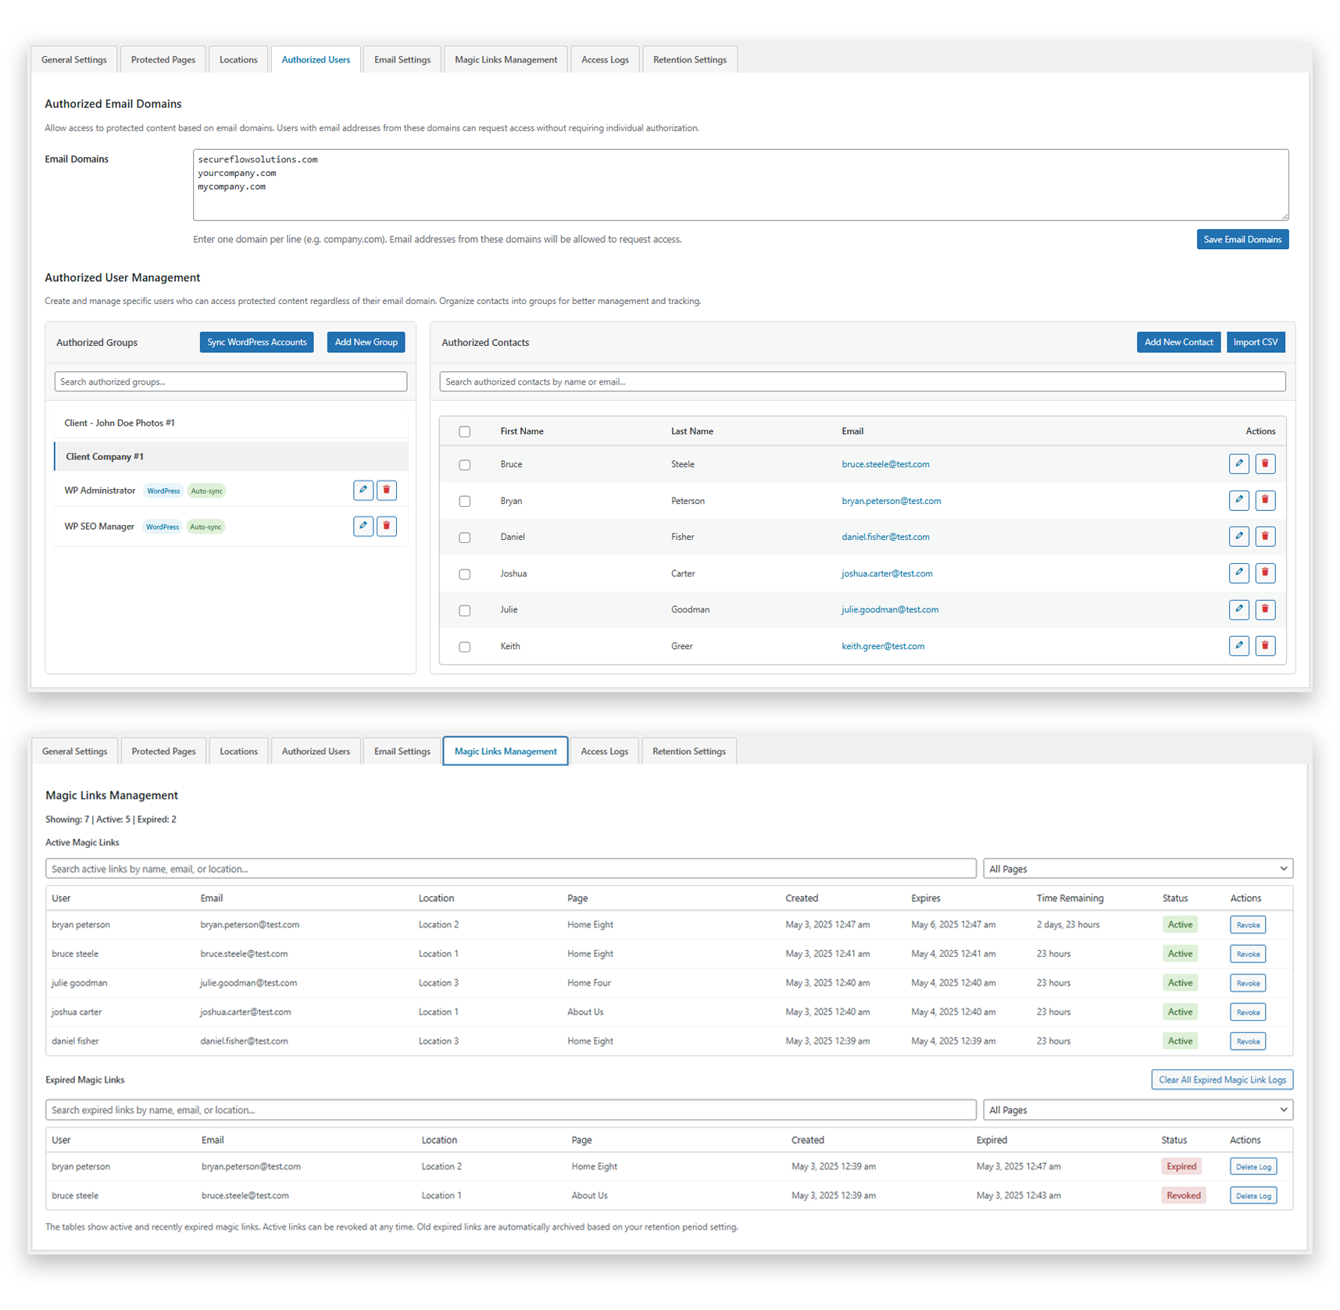Edit the WP Administrator group
This screenshot has width=1340, height=1310.
(x=363, y=490)
